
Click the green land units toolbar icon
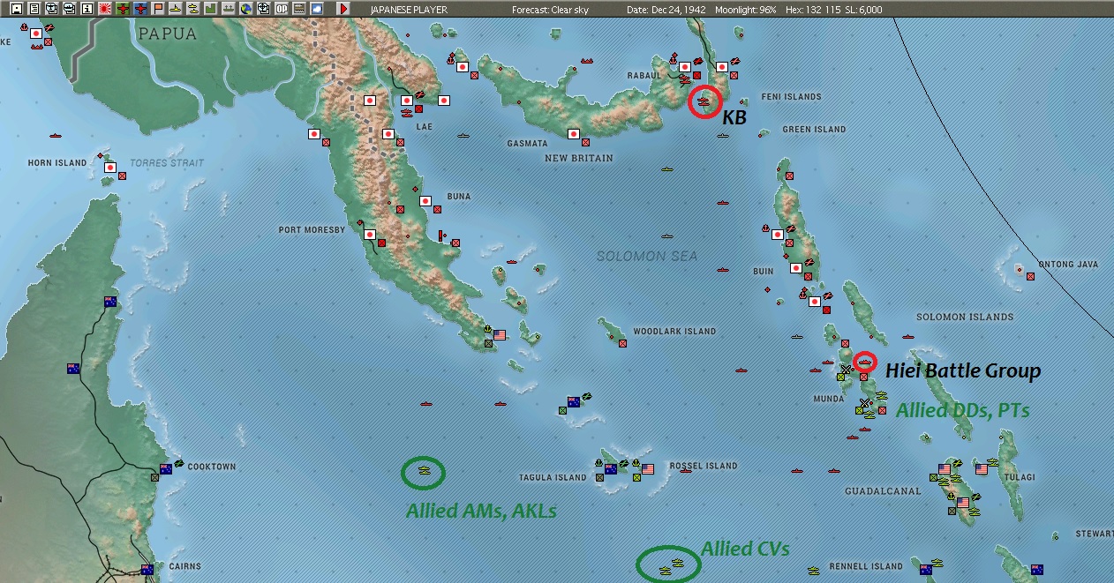pos(210,9)
